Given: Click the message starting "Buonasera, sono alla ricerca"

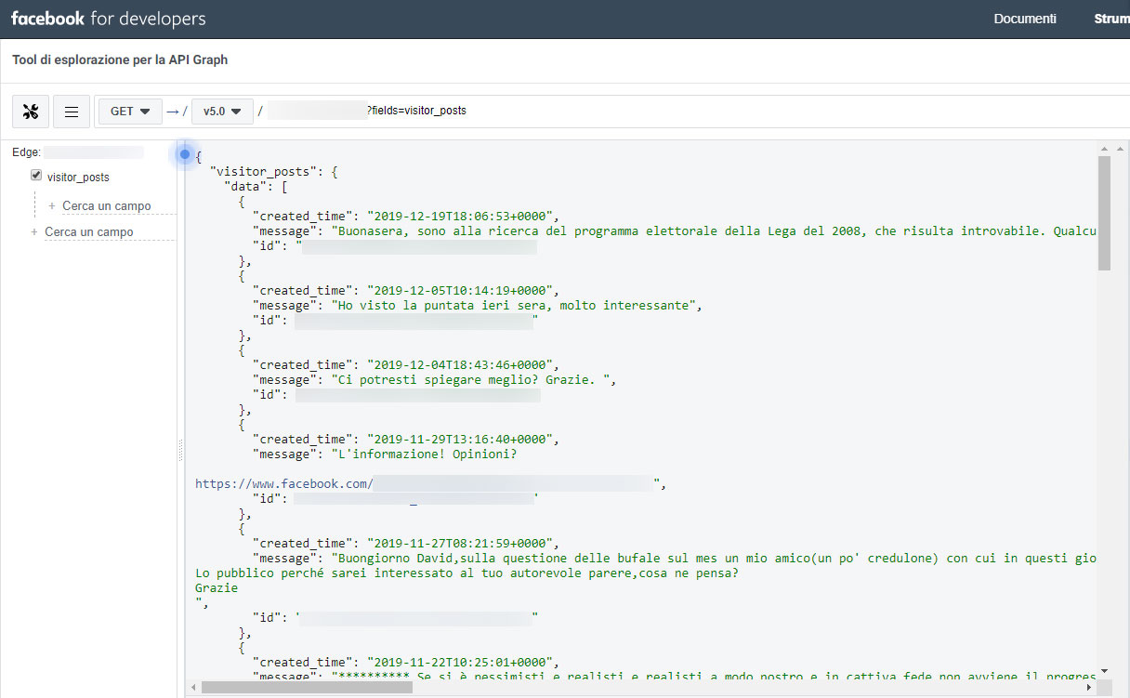Looking at the screenshot, I should pos(714,230).
